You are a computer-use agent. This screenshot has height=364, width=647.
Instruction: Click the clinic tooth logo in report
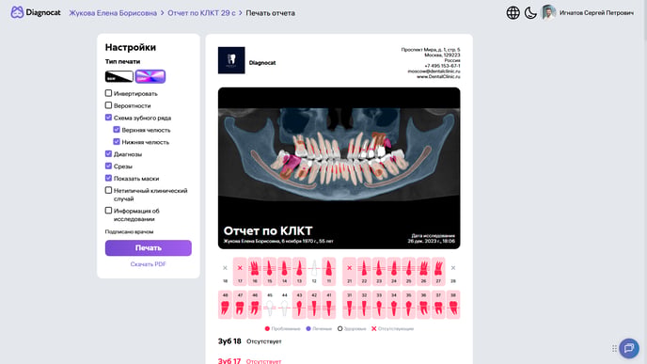coord(231,60)
